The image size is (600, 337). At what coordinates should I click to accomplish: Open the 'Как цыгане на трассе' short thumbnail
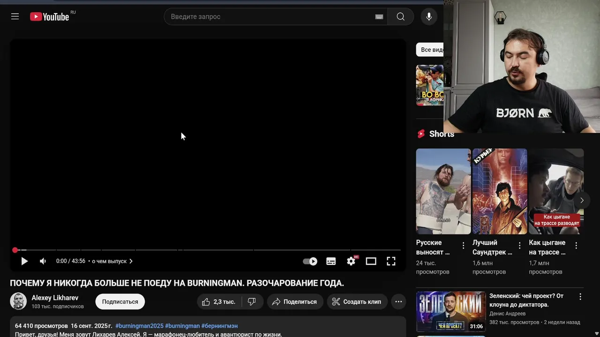click(x=556, y=191)
